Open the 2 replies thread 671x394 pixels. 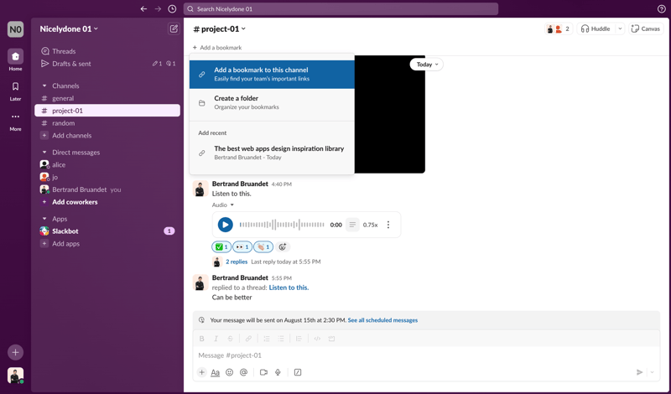click(237, 262)
